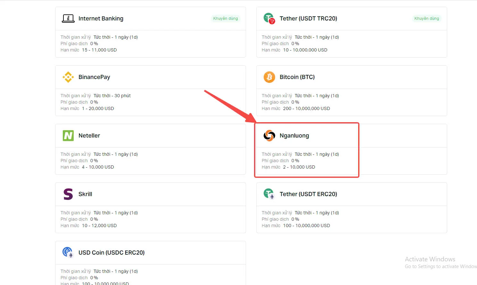The width and height of the screenshot is (477, 285).
Task: Click BinancePay limit 1 - 20,000 USD
Action: (98, 108)
